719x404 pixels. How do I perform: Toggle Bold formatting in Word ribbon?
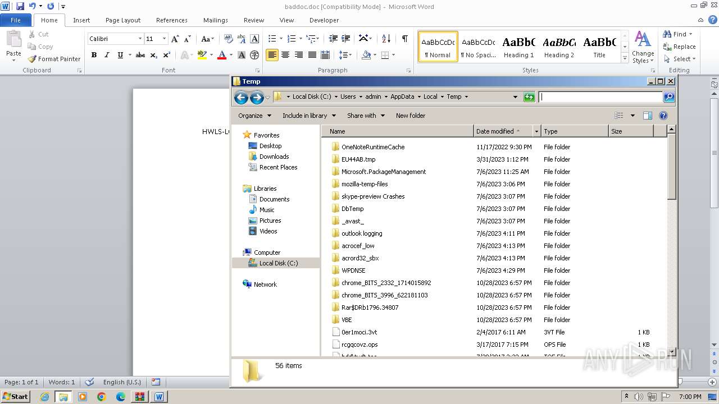coord(94,55)
